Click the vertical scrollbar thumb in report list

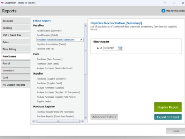coord(86,51)
